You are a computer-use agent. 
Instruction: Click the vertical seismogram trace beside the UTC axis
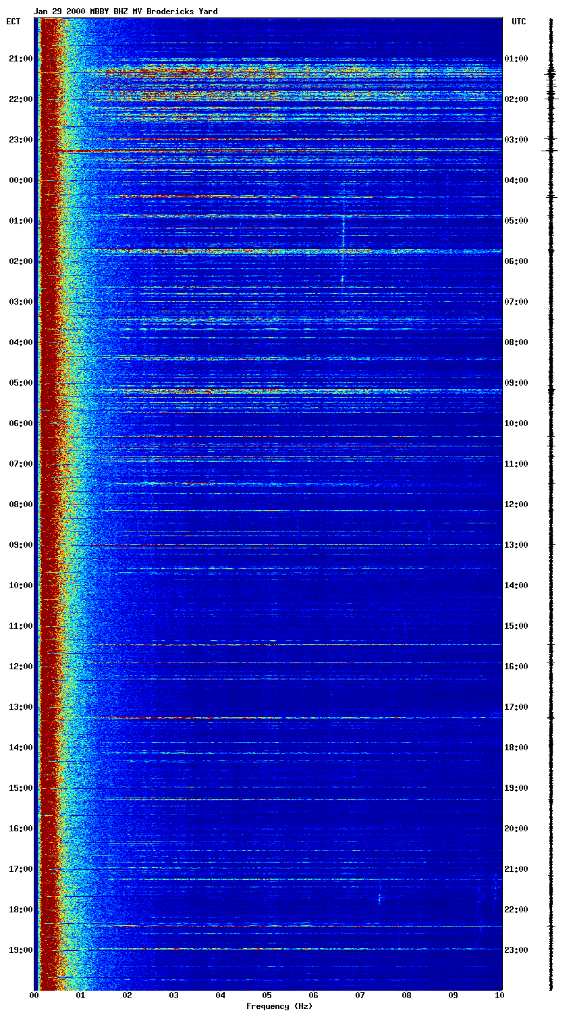[x=551, y=504]
